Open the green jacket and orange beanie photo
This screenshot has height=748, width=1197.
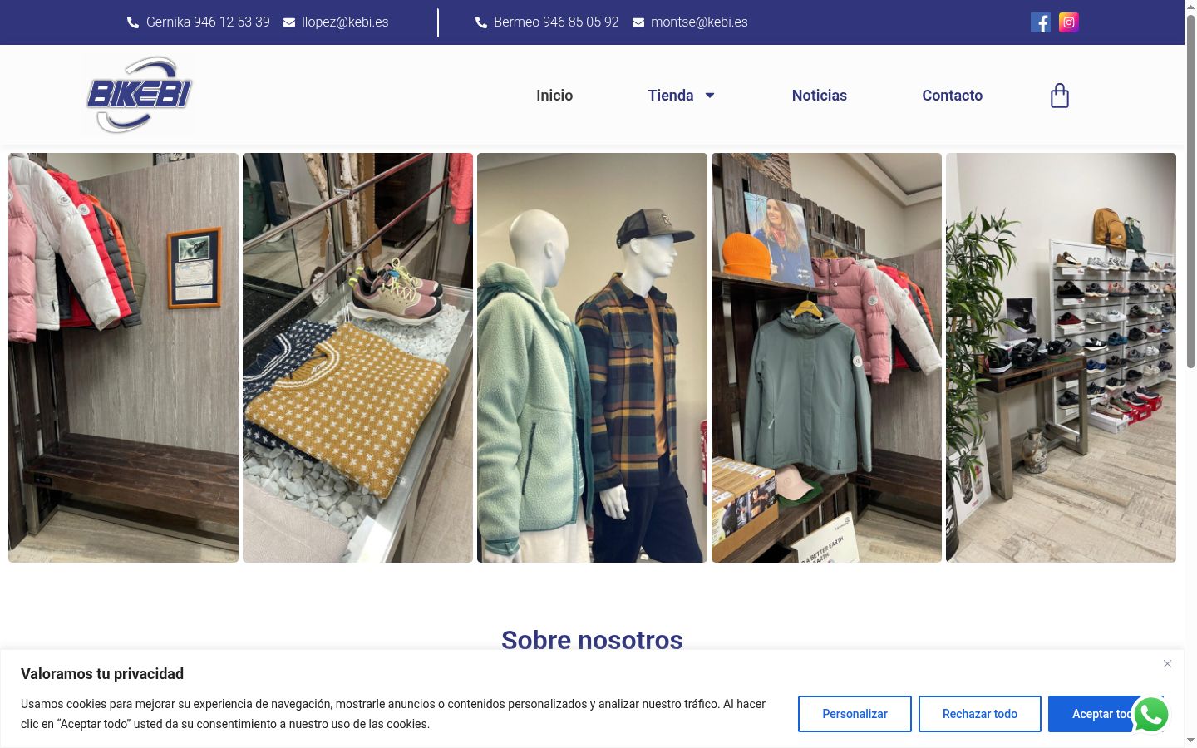[x=826, y=357]
